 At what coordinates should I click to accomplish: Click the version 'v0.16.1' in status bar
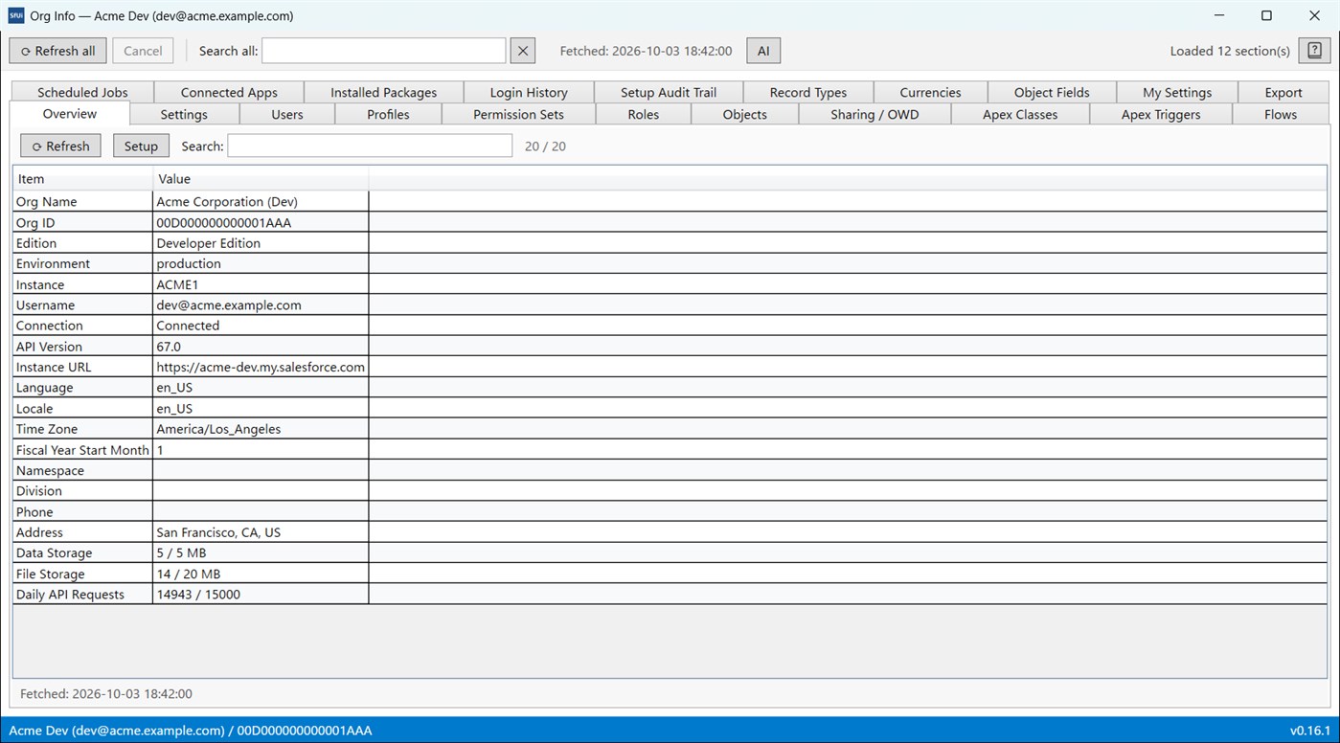(x=1310, y=731)
